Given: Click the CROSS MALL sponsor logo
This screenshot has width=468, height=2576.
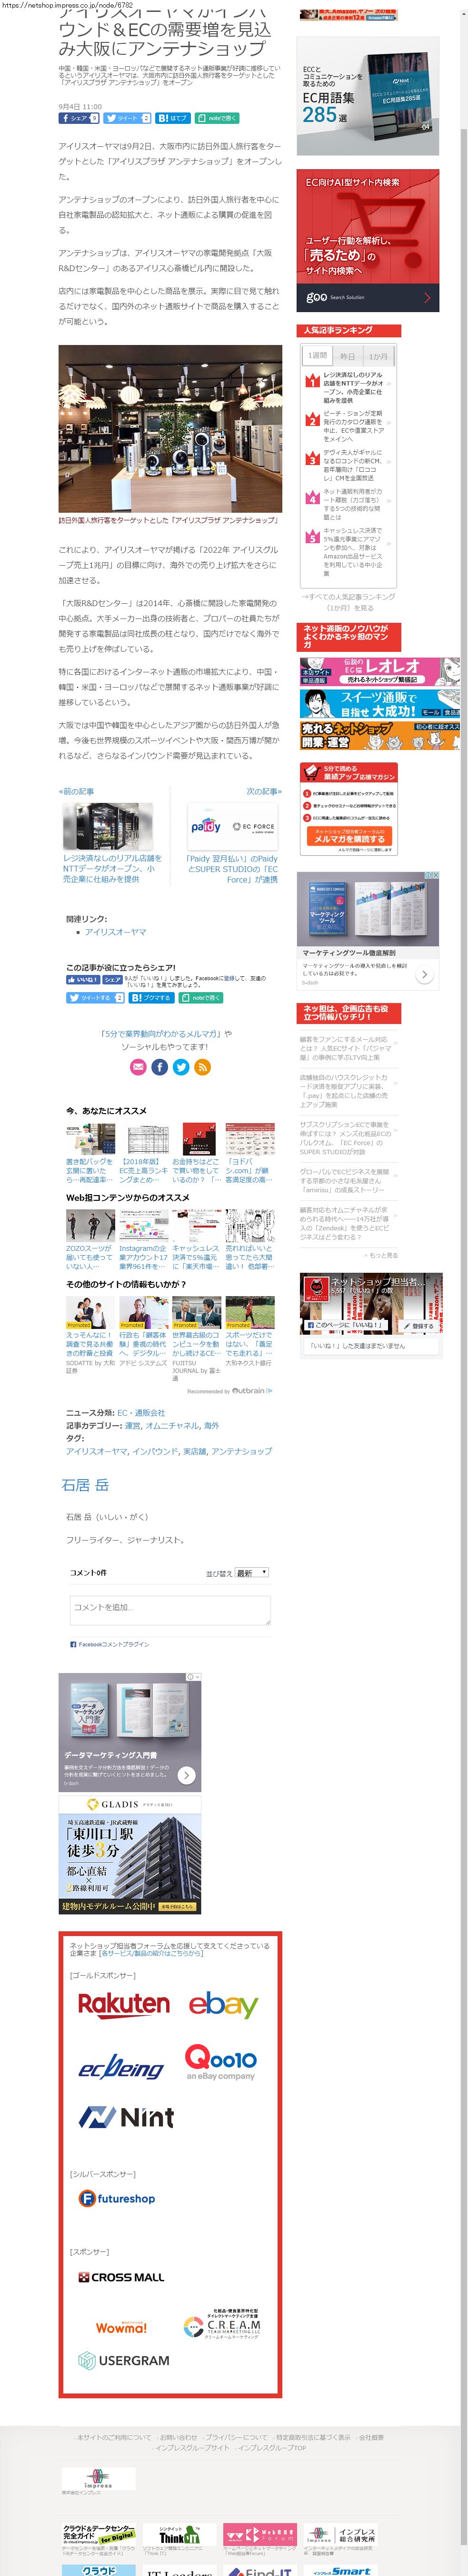Looking at the screenshot, I should point(122,2277).
